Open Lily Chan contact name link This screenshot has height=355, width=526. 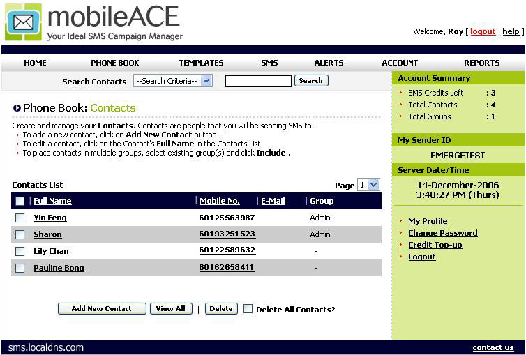(x=51, y=251)
